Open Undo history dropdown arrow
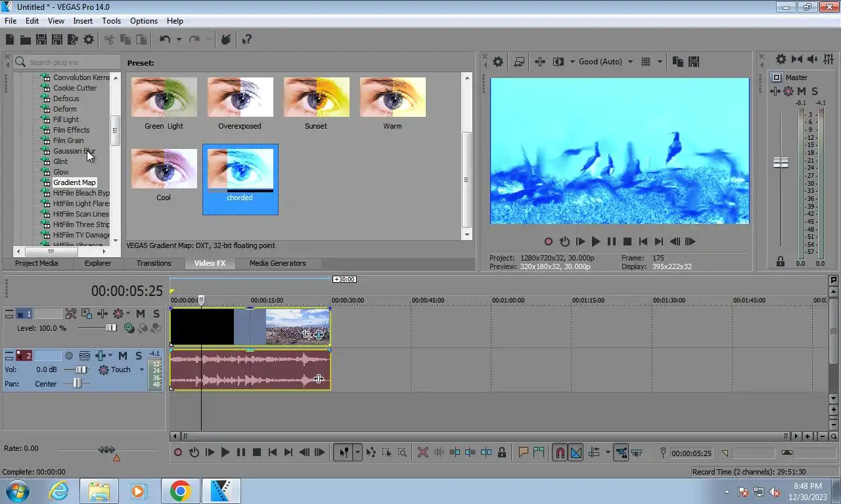This screenshot has width=841, height=504. [x=178, y=39]
